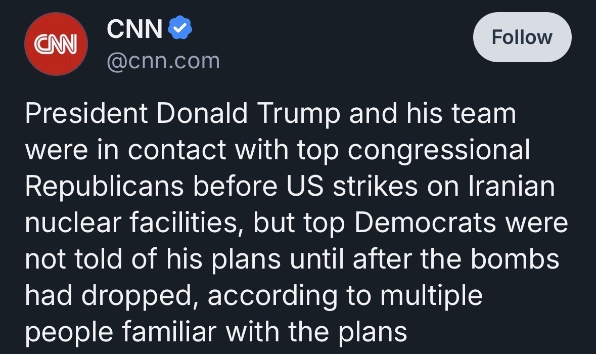Click the phrase 'US strikes on Iranian'
The image size is (596, 354).
click(x=421, y=186)
